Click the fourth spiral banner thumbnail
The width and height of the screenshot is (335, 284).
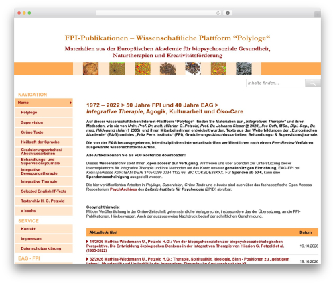[x=167, y=68]
